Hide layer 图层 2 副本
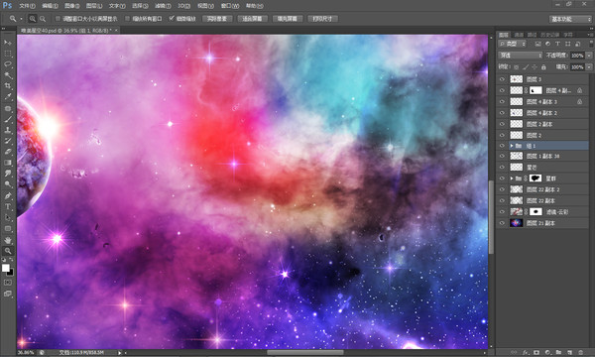Screen dimensions: 595x357 [502, 124]
